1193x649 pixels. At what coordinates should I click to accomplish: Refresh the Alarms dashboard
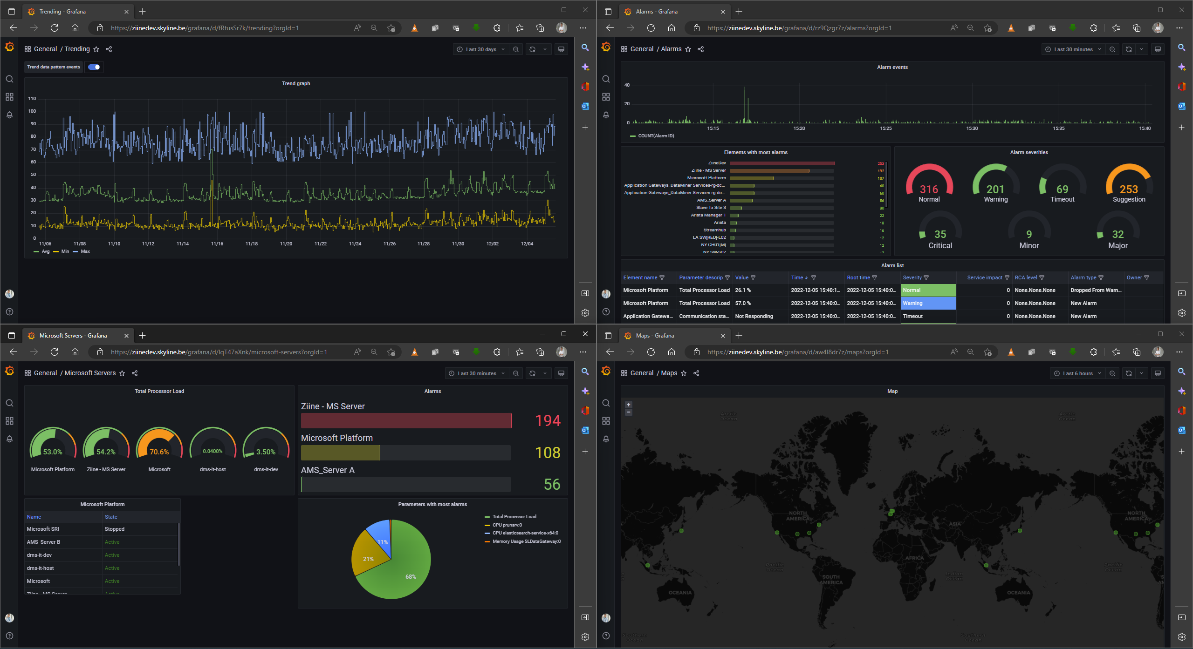point(1129,49)
